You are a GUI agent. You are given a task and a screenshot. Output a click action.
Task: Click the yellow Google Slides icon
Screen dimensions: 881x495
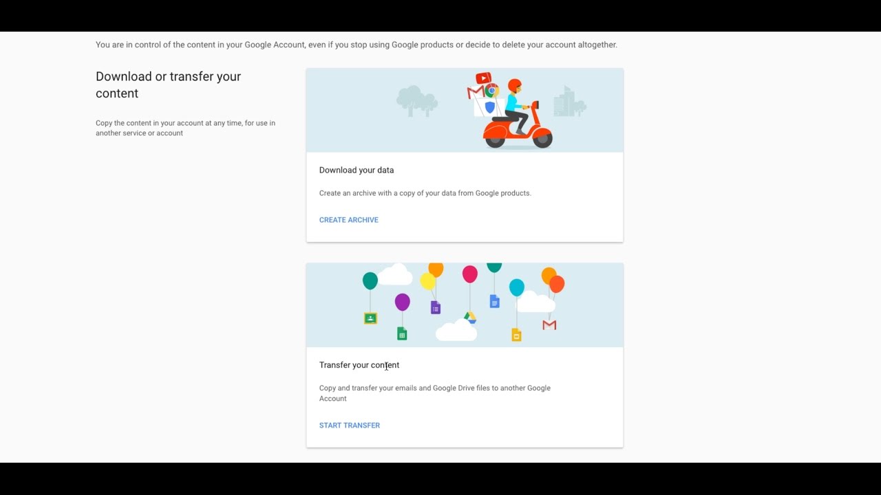point(516,335)
